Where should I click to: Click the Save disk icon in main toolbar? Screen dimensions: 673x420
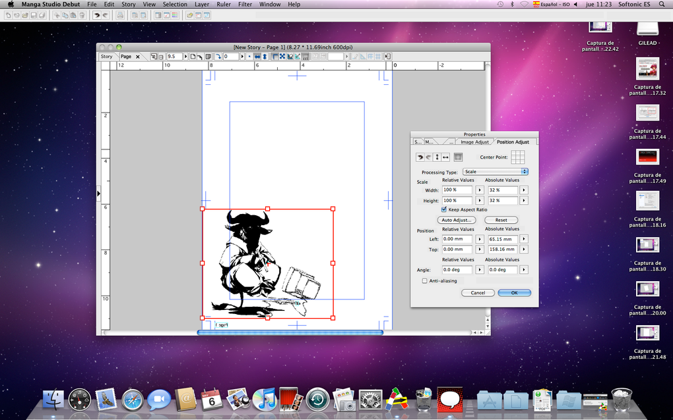click(x=34, y=15)
